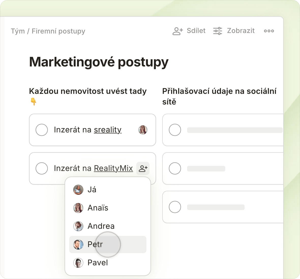Choose Pavel in the assignee list

98,263
